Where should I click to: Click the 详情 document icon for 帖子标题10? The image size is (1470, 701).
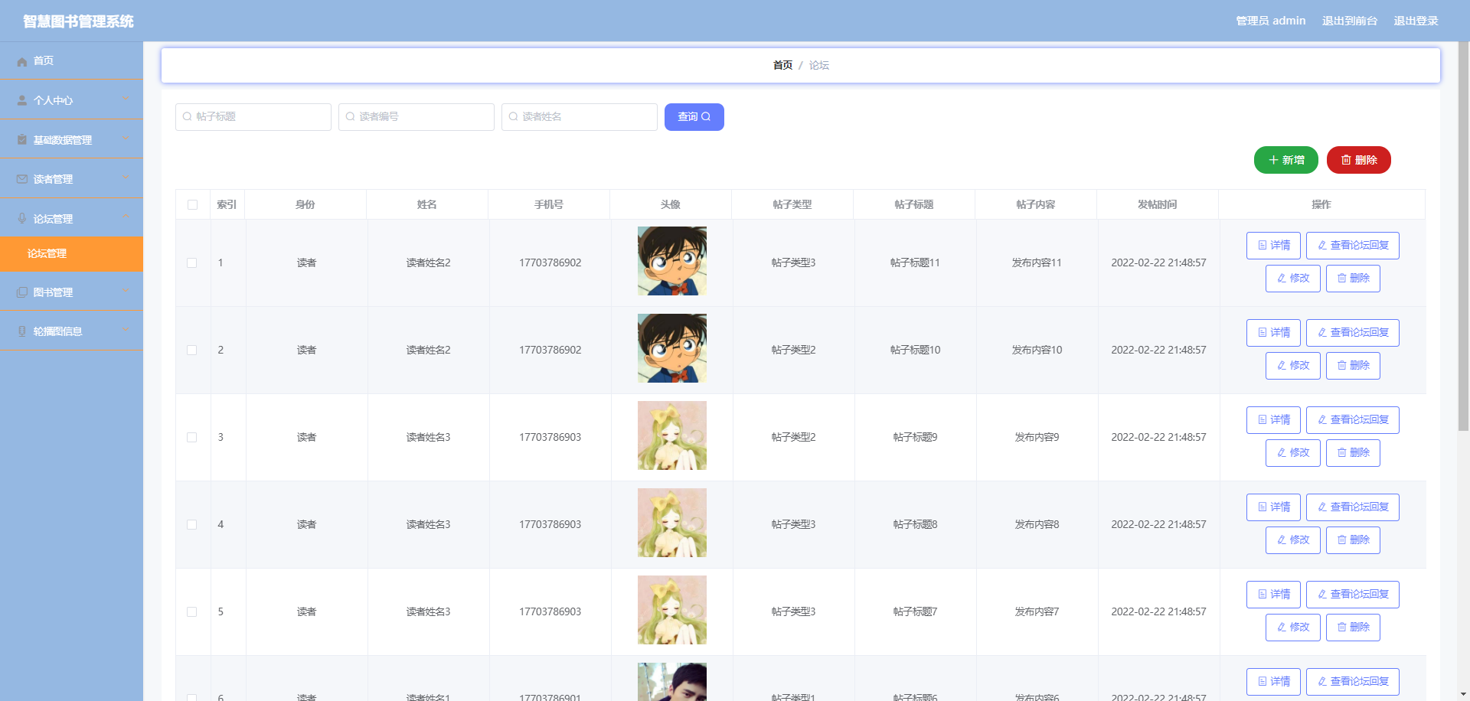(1263, 333)
